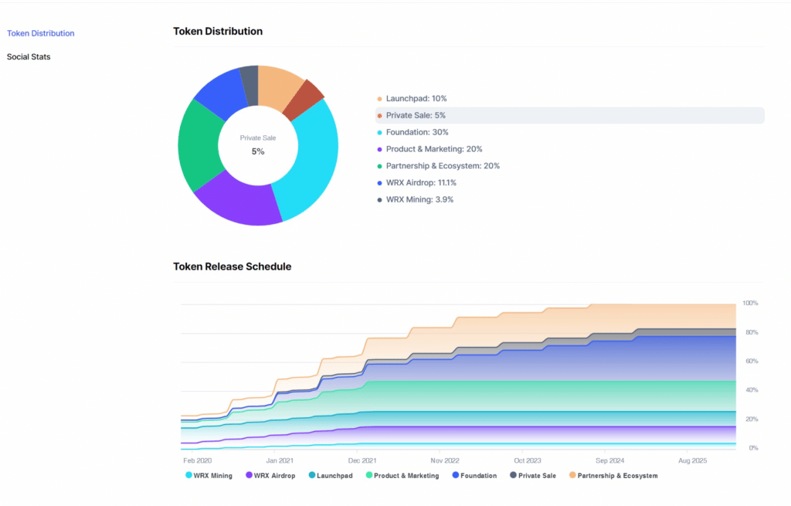Select Launchpad: 10% legend entry
This screenshot has height=506, width=791.
pyautogui.click(x=416, y=99)
